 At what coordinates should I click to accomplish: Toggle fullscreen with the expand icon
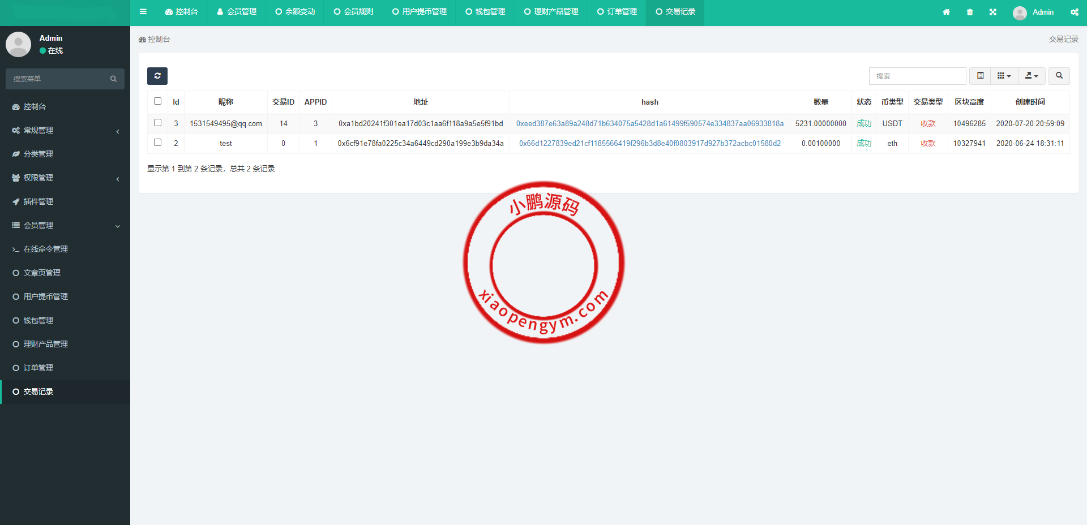pos(993,12)
